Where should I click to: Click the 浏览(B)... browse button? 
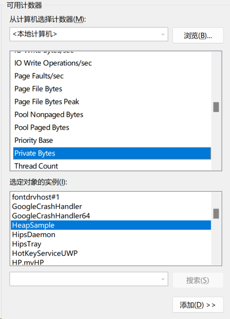click(x=198, y=36)
